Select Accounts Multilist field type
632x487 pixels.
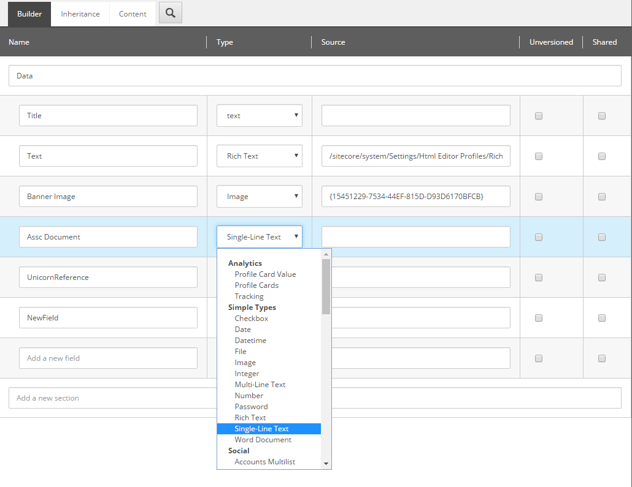(265, 462)
